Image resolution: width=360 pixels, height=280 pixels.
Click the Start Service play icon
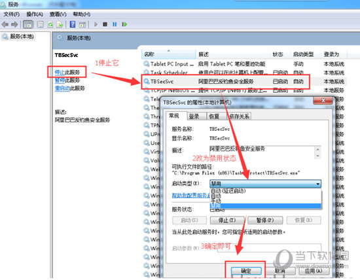tap(96, 24)
